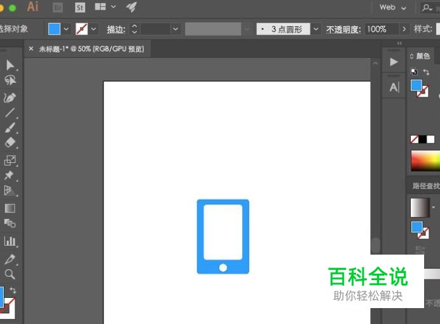Click the fill swatch in Gradient panel

coord(417,227)
